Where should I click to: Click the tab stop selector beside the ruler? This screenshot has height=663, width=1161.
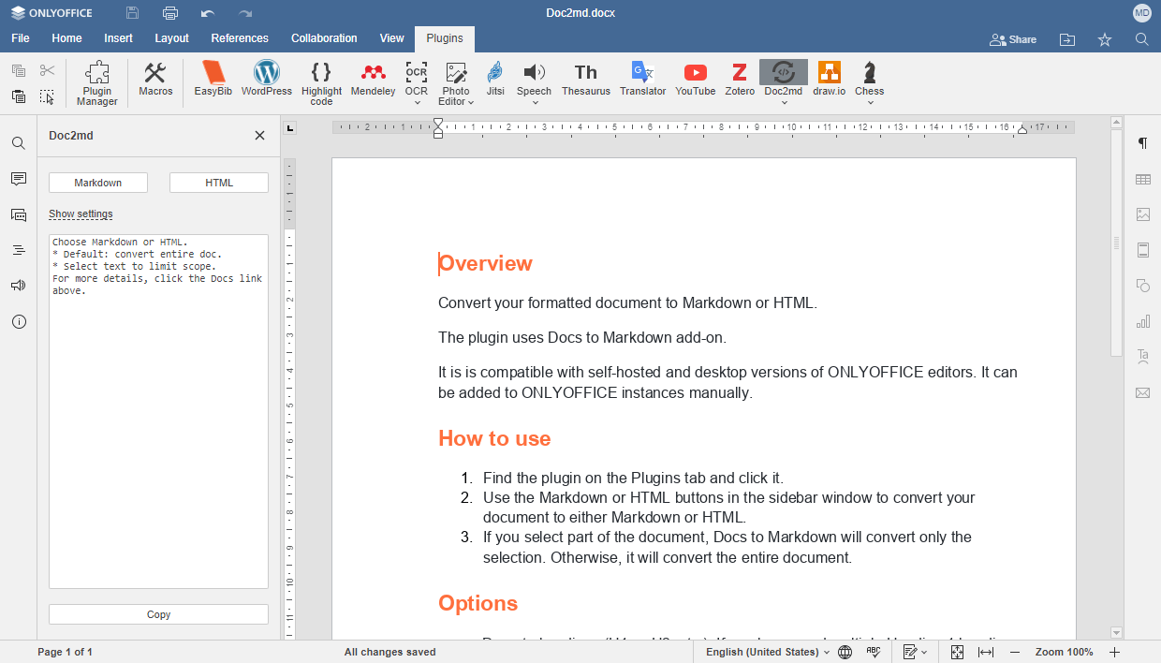[x=290, y=128]
